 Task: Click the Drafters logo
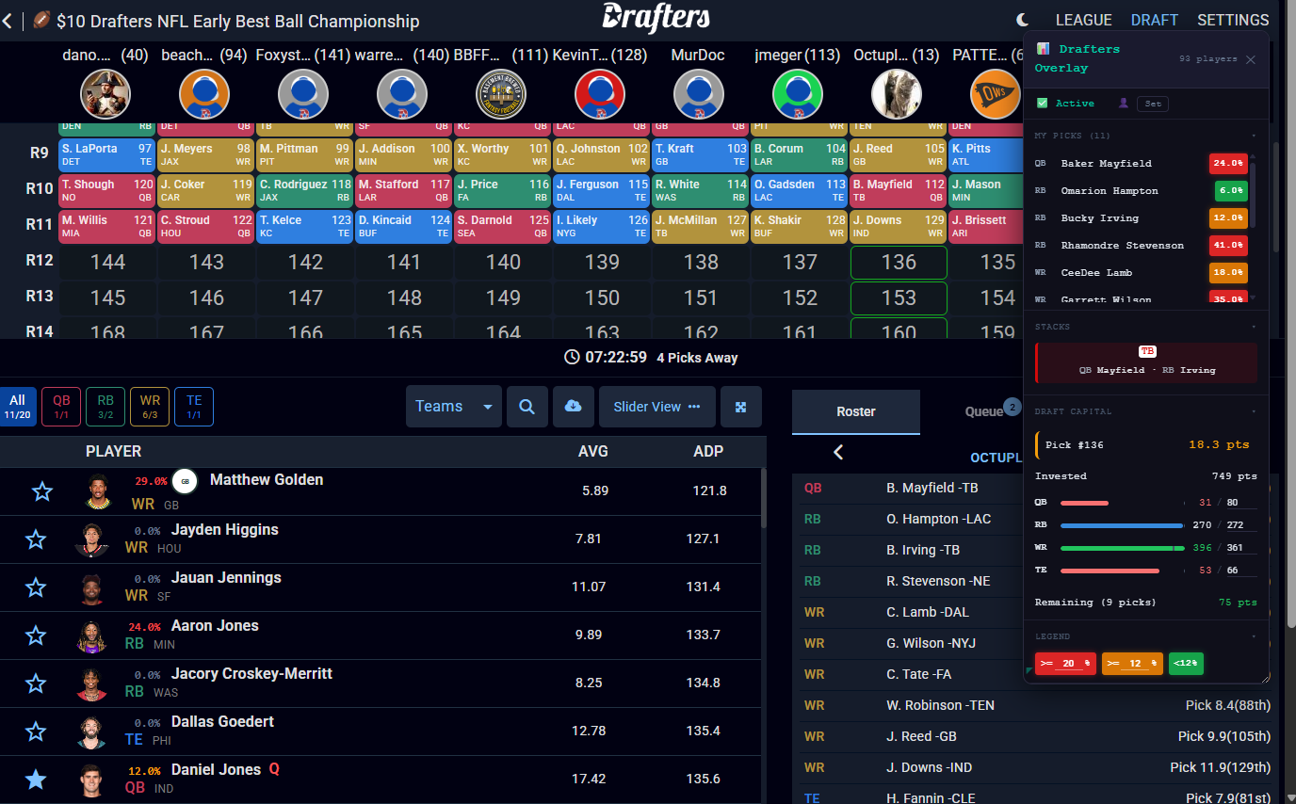coord(656,17)
